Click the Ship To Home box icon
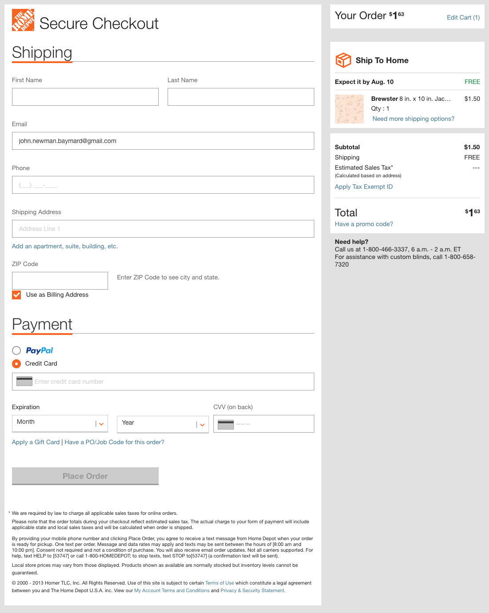 (343, 60)
